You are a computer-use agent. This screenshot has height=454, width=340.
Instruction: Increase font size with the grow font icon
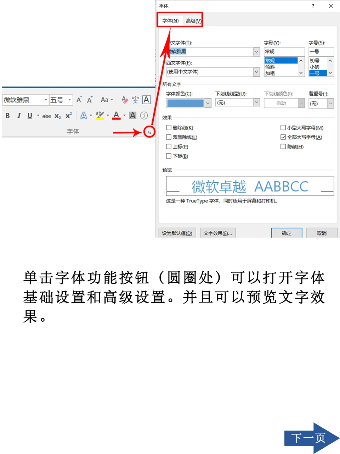(79, 100)
